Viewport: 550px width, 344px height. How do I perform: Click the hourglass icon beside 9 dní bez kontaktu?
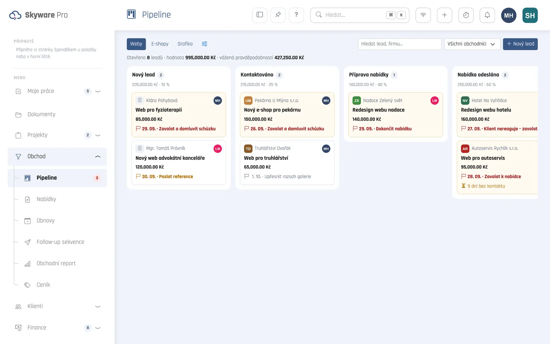click(463, 186)
